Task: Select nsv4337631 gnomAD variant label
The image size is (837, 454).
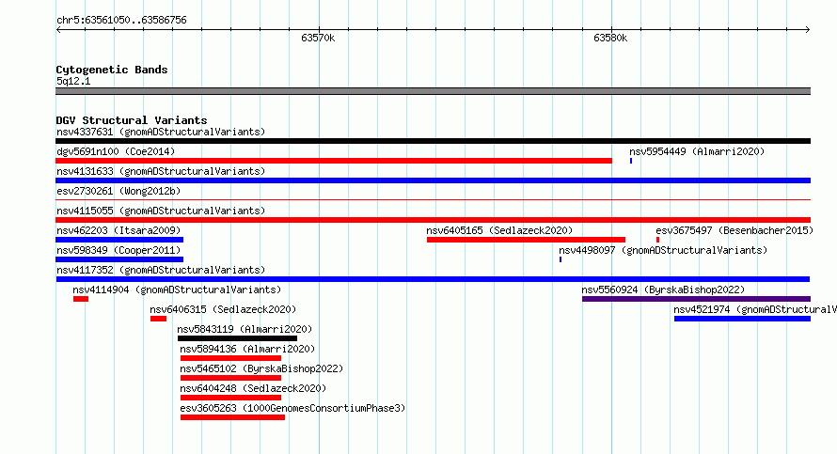Action: tap(161, 132)
